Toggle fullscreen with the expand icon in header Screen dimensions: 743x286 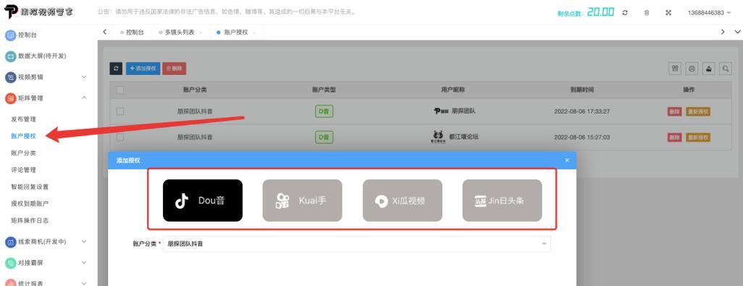[668, 13]
